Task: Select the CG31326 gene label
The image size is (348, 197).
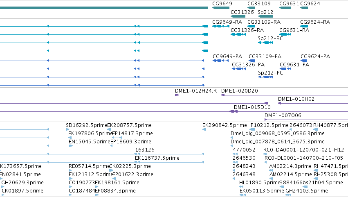Action: [242, 12]
